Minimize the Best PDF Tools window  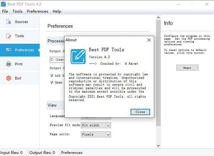[178, 4]
